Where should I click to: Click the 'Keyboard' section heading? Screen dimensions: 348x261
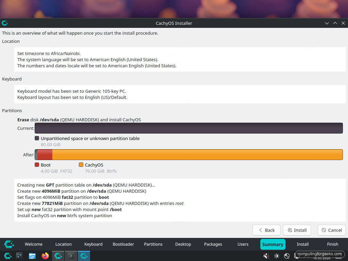pos(12,79)
